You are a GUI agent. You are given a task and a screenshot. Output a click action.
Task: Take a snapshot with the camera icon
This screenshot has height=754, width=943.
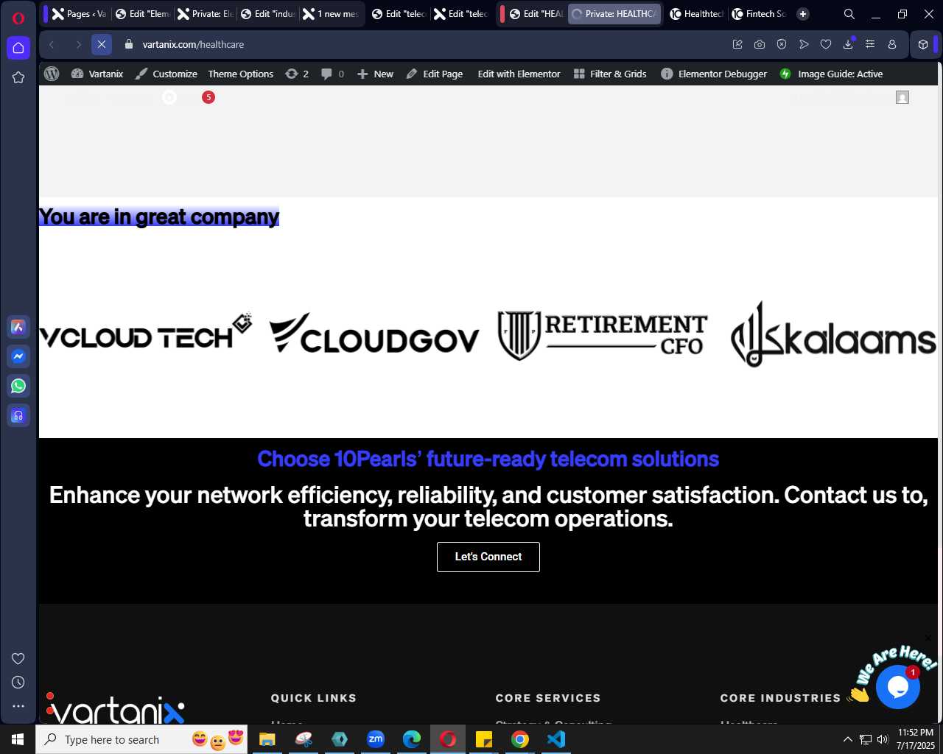(760, 44)
